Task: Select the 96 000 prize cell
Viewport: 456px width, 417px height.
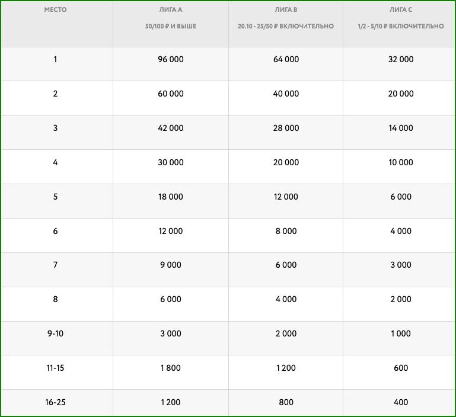Action: click(x=171, y=59)
